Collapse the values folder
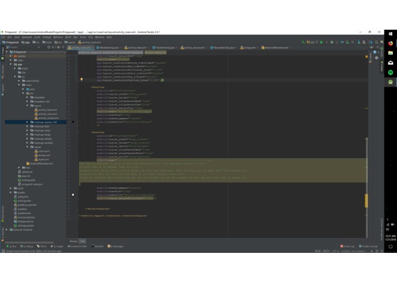Image resolution: width=397 pixels, height=282 pixels. coord(27,147)
